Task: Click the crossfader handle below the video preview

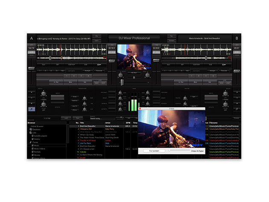Action: [122, 82]
